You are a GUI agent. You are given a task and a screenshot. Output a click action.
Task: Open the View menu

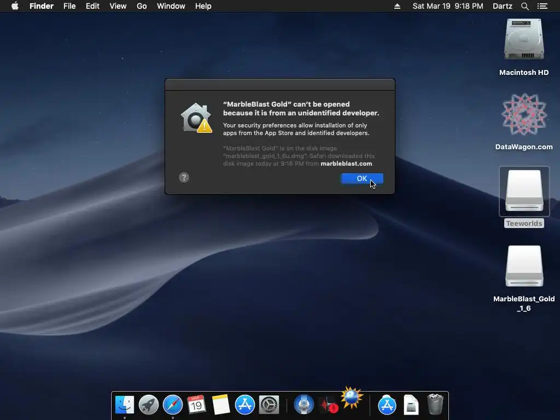[x=118, y=6]
